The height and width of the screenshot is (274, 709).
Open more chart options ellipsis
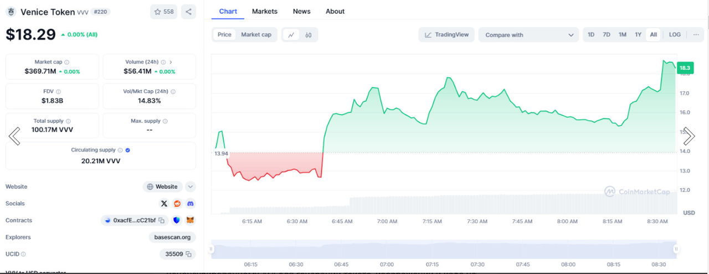point(696,34)
